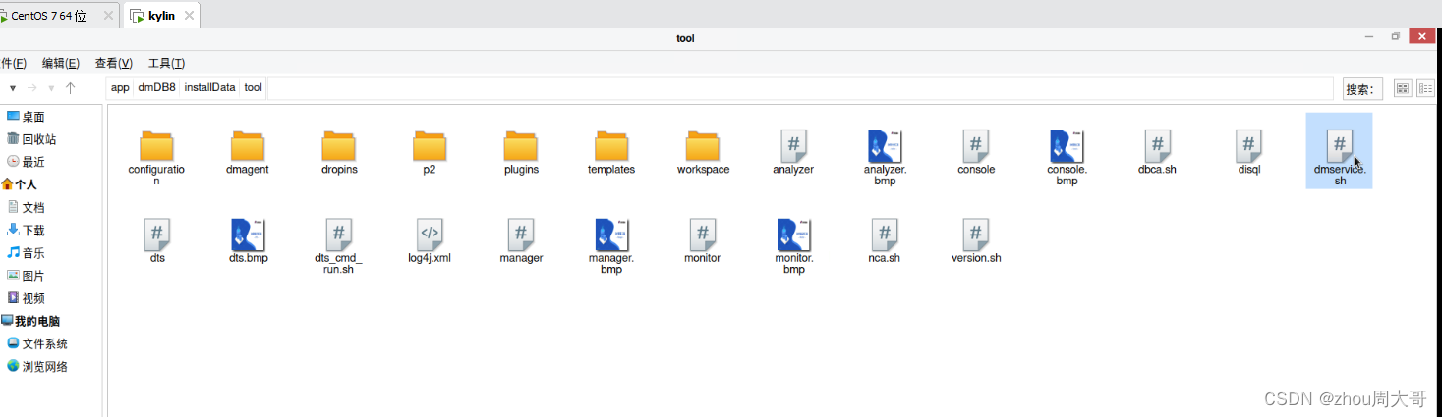Screen dimensions: 1442x417
Task: Select 个人 in the sidebar
Action: pos(20,184)
